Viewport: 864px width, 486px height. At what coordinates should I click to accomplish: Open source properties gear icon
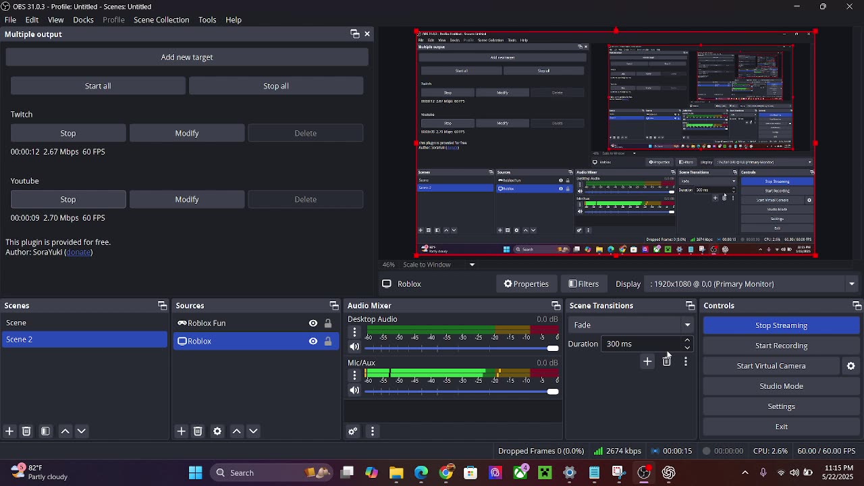[x=217, y=431]
